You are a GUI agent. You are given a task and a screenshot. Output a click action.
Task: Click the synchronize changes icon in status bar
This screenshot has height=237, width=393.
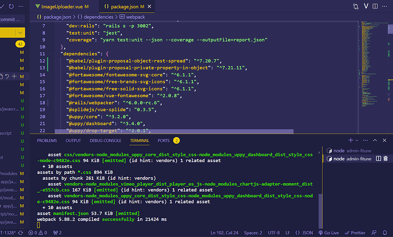pos(21,233)
